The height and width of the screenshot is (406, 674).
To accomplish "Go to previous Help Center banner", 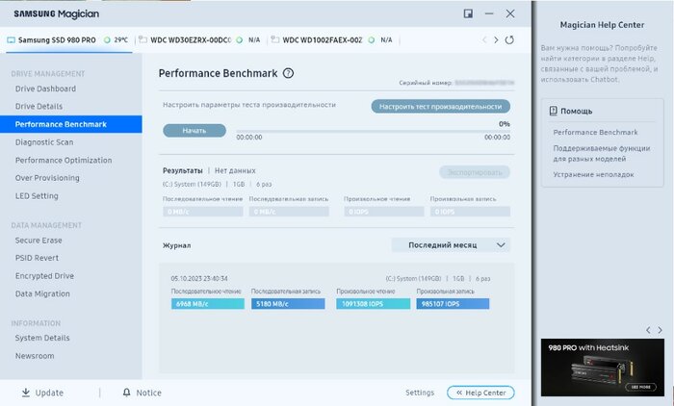I will point(648,330).
